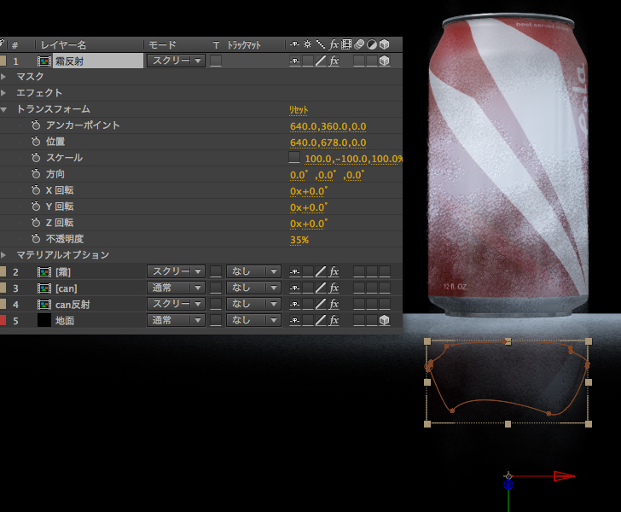
Task: Click the アンカーポイント stopwatch icon
Action: click(x=36, y=125)
